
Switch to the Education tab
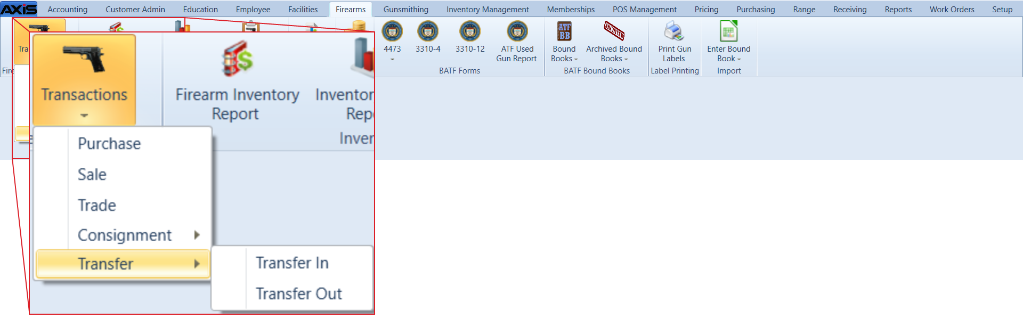point(200,9)
